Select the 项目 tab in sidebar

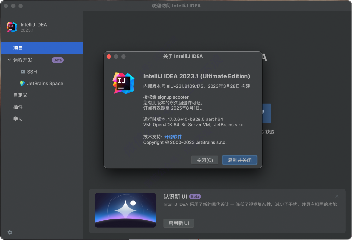pyautogui.click(x=42, y=48)
